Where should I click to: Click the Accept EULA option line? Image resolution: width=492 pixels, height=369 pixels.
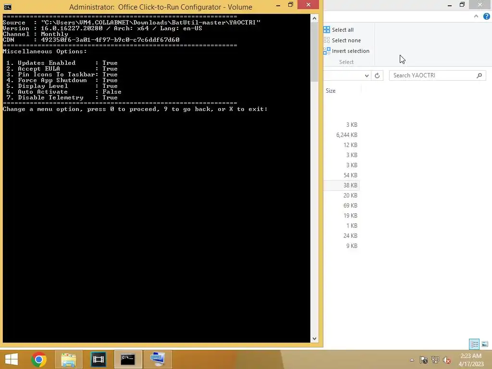(62, 69)
